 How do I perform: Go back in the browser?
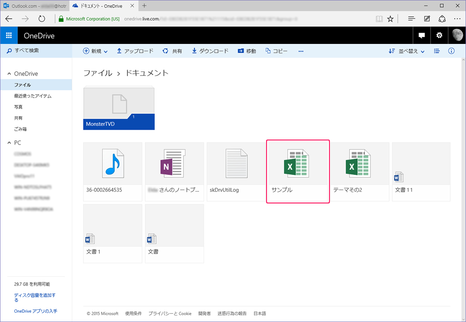coord(9,19)
